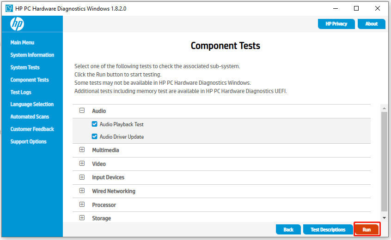
Task: Click the scrollbar down arrow
Action: point(384,217)
